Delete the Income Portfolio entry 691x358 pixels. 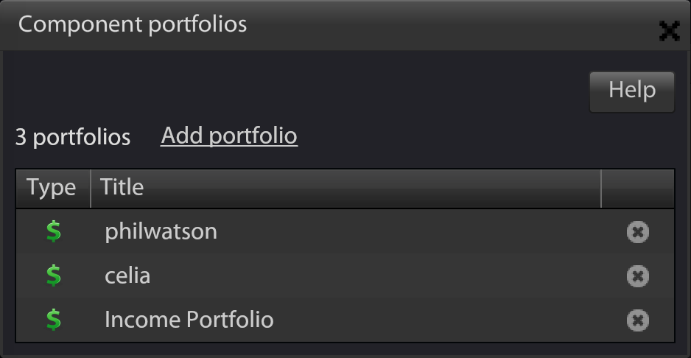point(637,320)
